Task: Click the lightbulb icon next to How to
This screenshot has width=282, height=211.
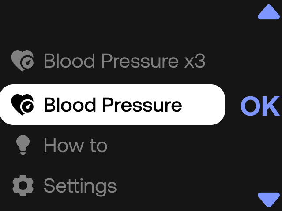Action: coord(23,145)
